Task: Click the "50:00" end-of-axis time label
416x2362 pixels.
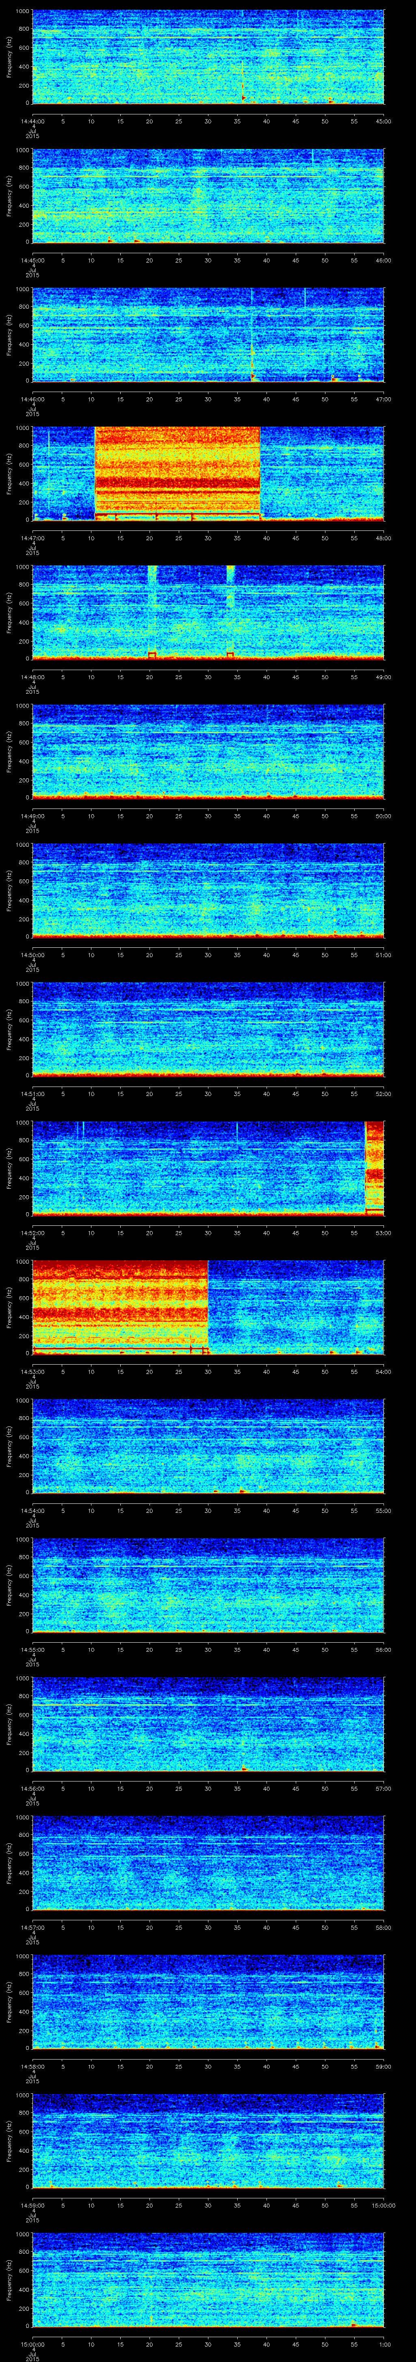Action: coord(383,816)
